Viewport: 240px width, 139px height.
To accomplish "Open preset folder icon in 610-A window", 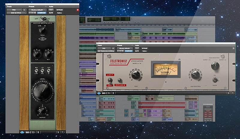I will [x=35, y=13].
